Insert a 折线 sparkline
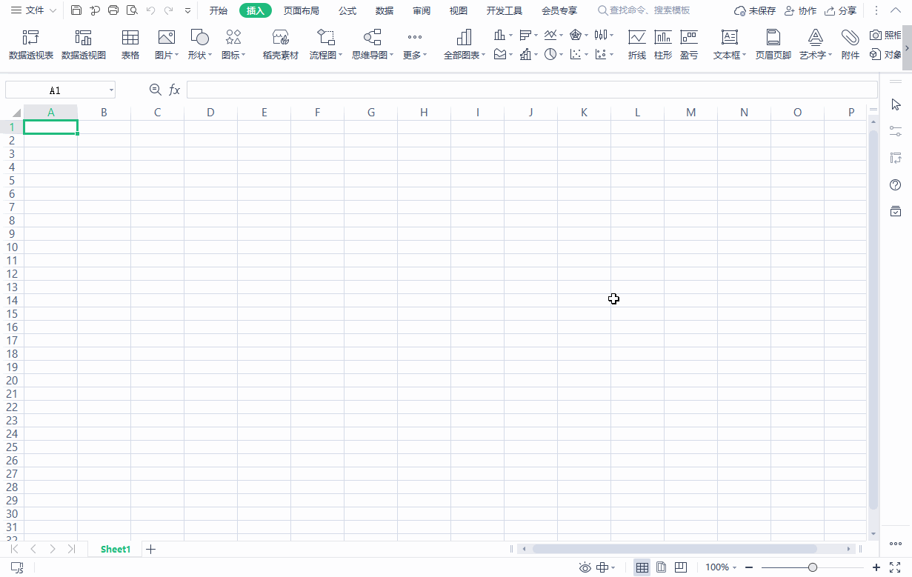This screenshot has height=577, width=912. [x=636, y=44]
